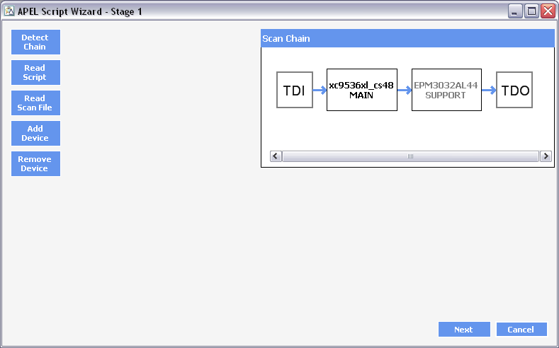Minimize the APEL Script Wizard window
This screenshot has height=348, width=559.
coord(515,11)
